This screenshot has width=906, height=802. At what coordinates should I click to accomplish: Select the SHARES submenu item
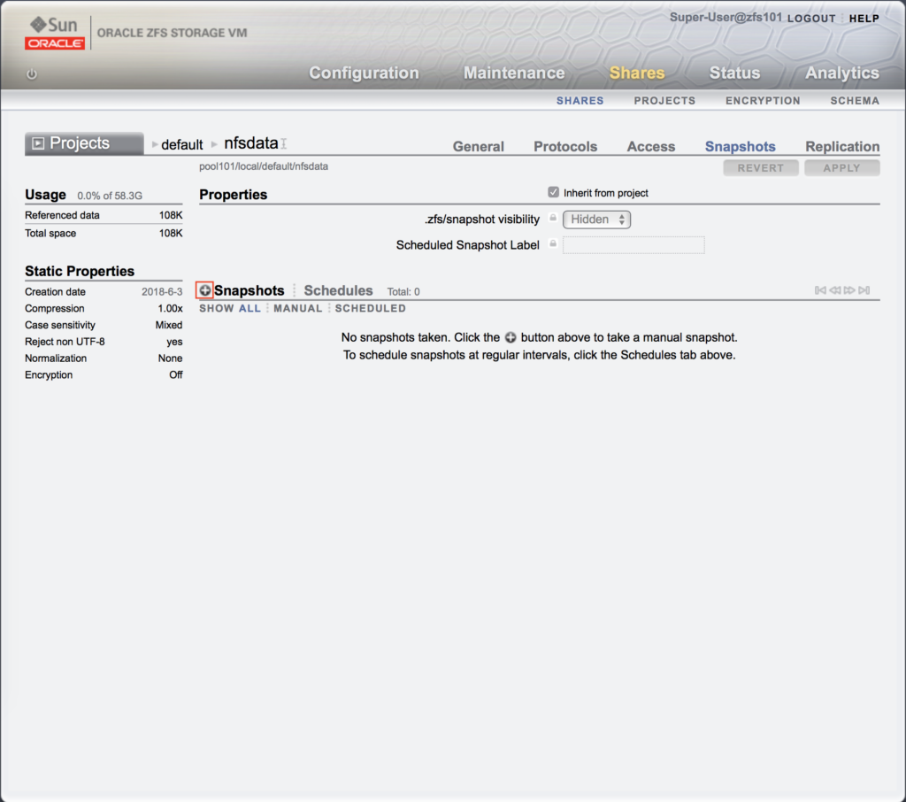pyautogui.click(x=580, y=101)
